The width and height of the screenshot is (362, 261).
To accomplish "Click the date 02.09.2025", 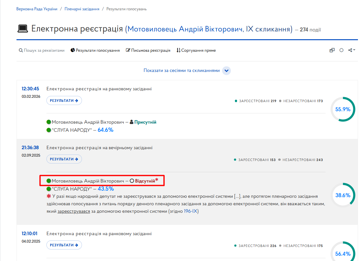I will click(31, 155).
